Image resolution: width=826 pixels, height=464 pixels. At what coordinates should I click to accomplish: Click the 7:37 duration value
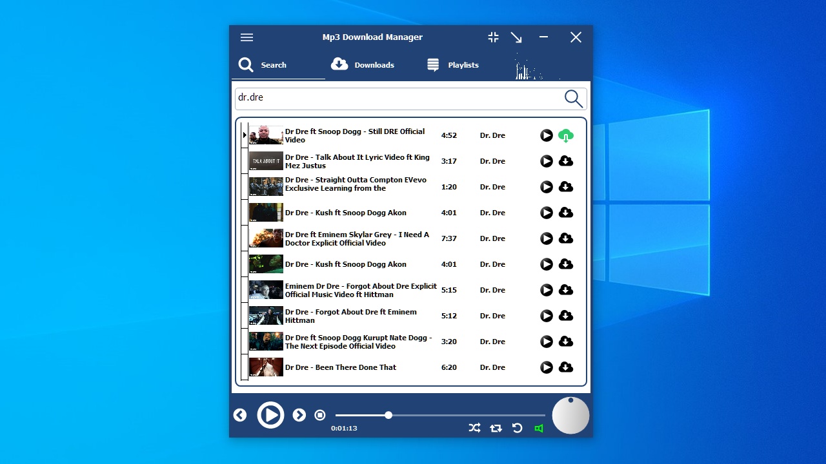pyautogui.click(x=449, y=238)
